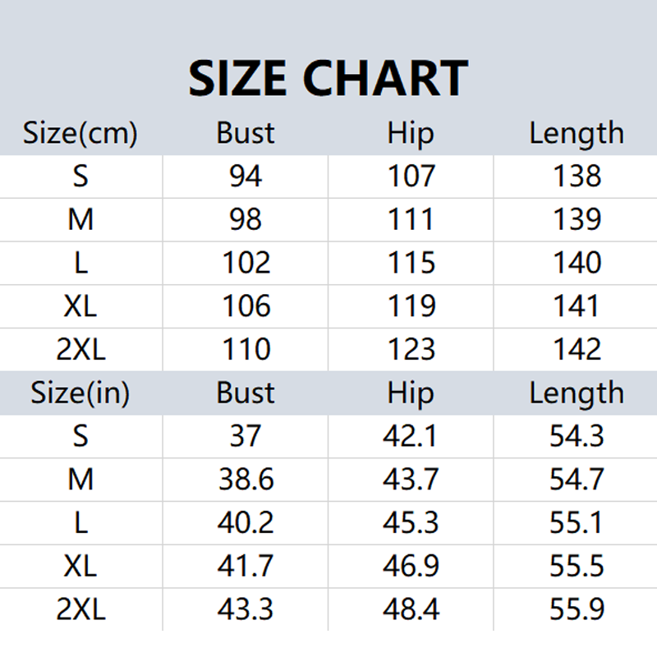The height and width of the screenshot is (657, 657).
Task: Click the Bust cell showing 38.6
Action: [246, 480]
